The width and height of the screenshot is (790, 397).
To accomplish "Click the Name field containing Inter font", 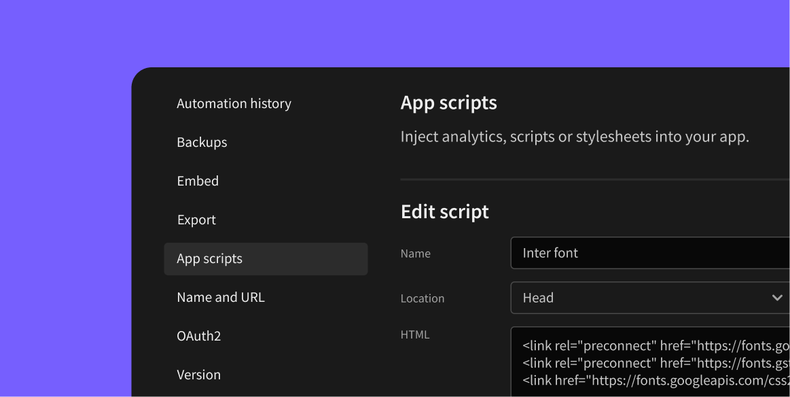I will click(x=645, y=253).
